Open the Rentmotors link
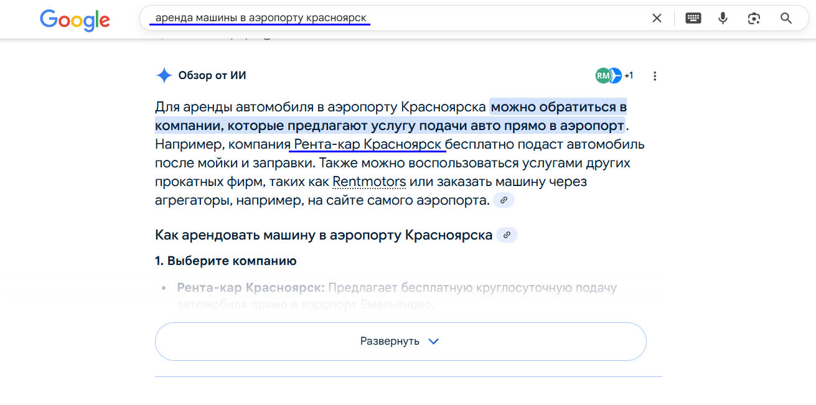Viewport: 816px width, 405px height. pyautogui.click(x=369, y=182)
